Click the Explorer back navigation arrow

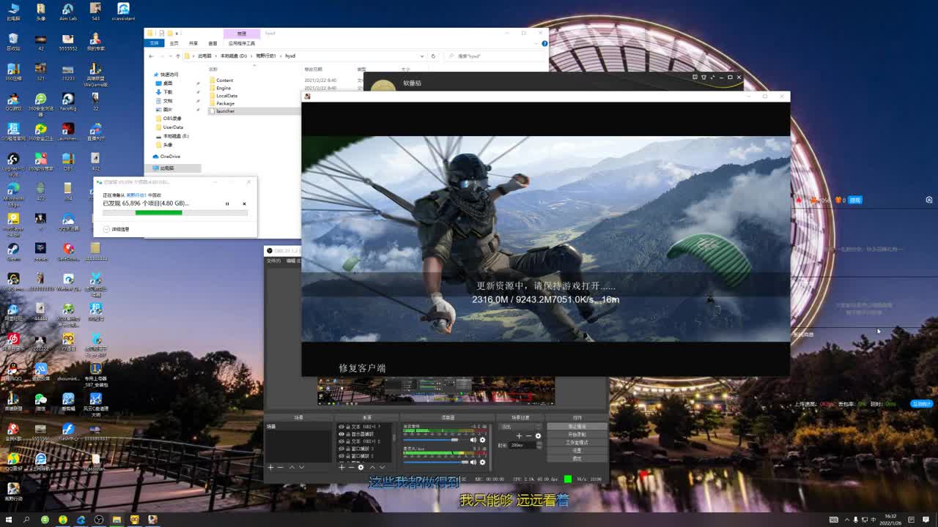(x=151, y=56)
